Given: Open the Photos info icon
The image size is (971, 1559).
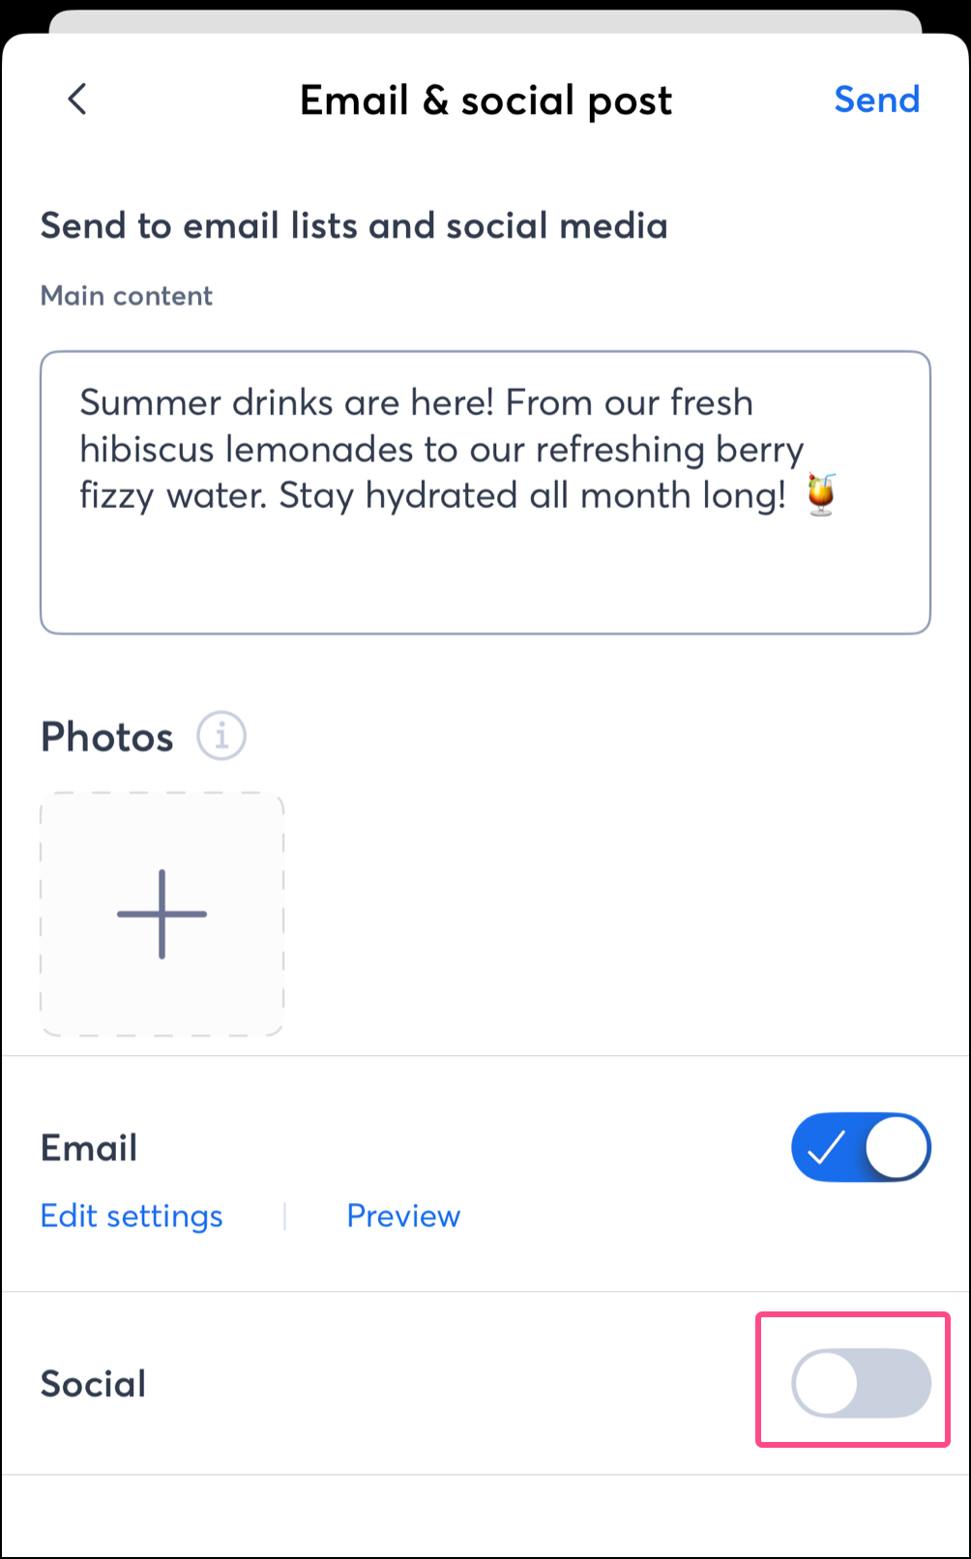Looking at the screenshot, I should [221, 736].
